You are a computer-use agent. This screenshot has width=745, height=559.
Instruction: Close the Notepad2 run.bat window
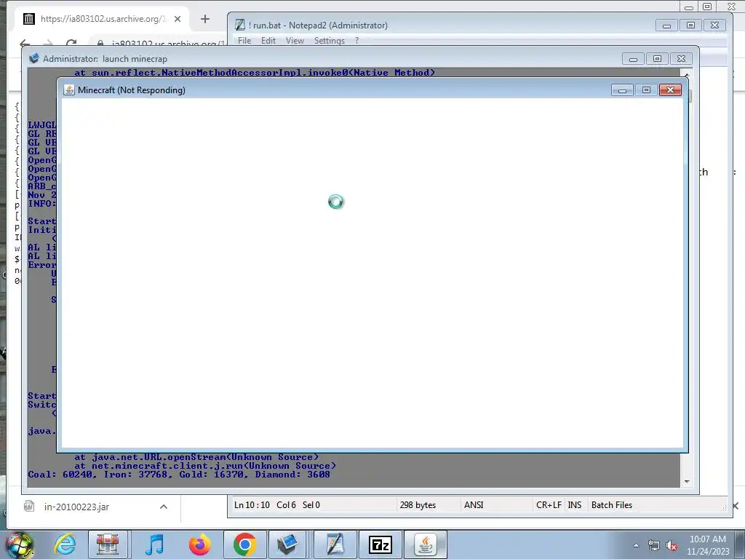pyautogui.click(x=714, y=25)
